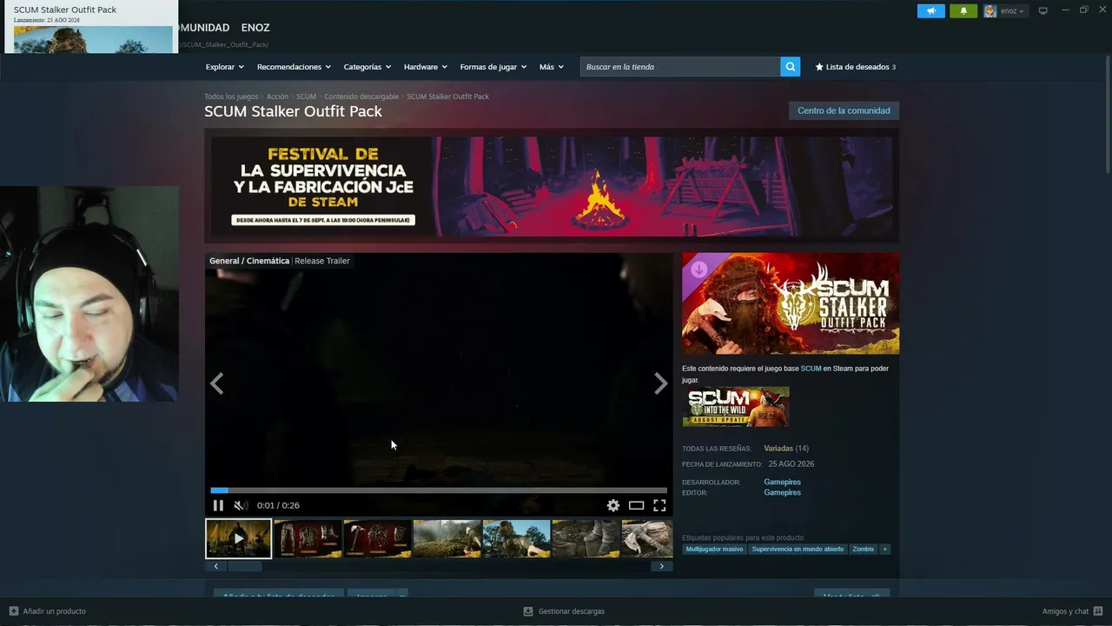
Task: Open the Variadas reviews summary link
Action: point(778,449)
